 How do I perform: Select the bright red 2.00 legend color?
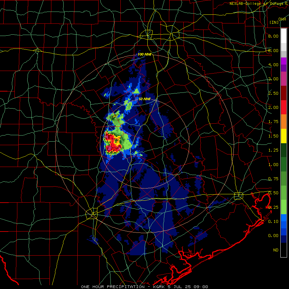point(284,107)
